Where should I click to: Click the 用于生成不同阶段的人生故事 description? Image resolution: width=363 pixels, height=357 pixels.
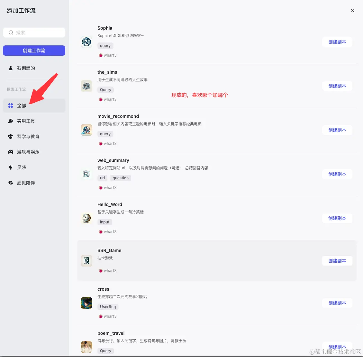(122, 80)
